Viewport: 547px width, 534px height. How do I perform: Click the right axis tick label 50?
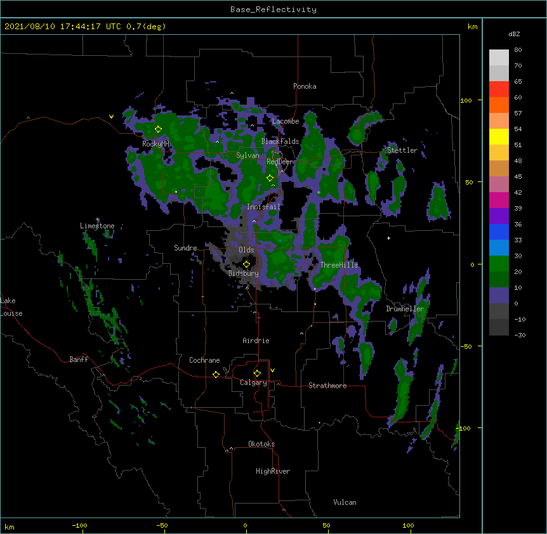(x=469, y=182)
